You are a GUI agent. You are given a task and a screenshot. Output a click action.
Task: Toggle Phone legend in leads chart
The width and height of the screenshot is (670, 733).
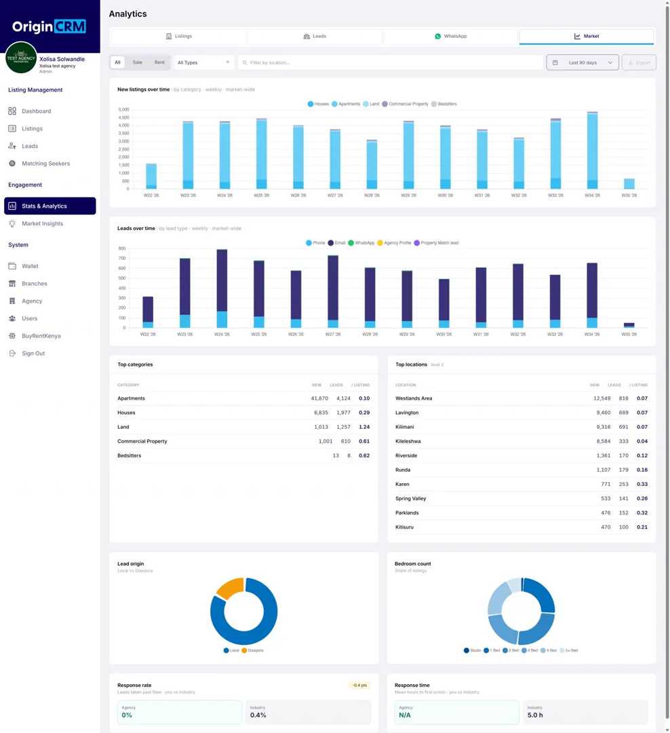point(315,243)
